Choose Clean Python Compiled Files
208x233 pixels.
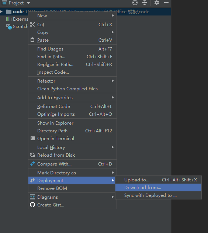tap(72, 89)
